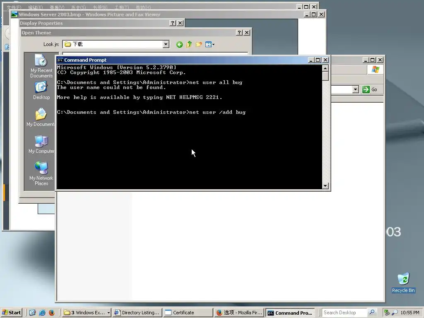Click the Show Desktop quick launch icon
The height and width of the screenshot is (318, 424).
[32, 313]
